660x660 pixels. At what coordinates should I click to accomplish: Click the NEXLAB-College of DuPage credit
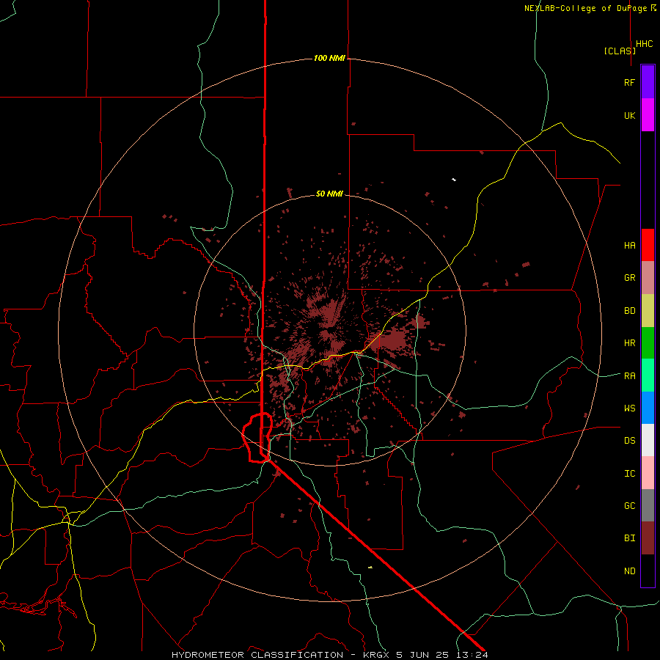[590, 8]
